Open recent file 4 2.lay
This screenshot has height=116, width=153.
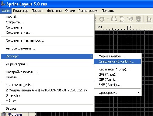[x=47, y=101]
